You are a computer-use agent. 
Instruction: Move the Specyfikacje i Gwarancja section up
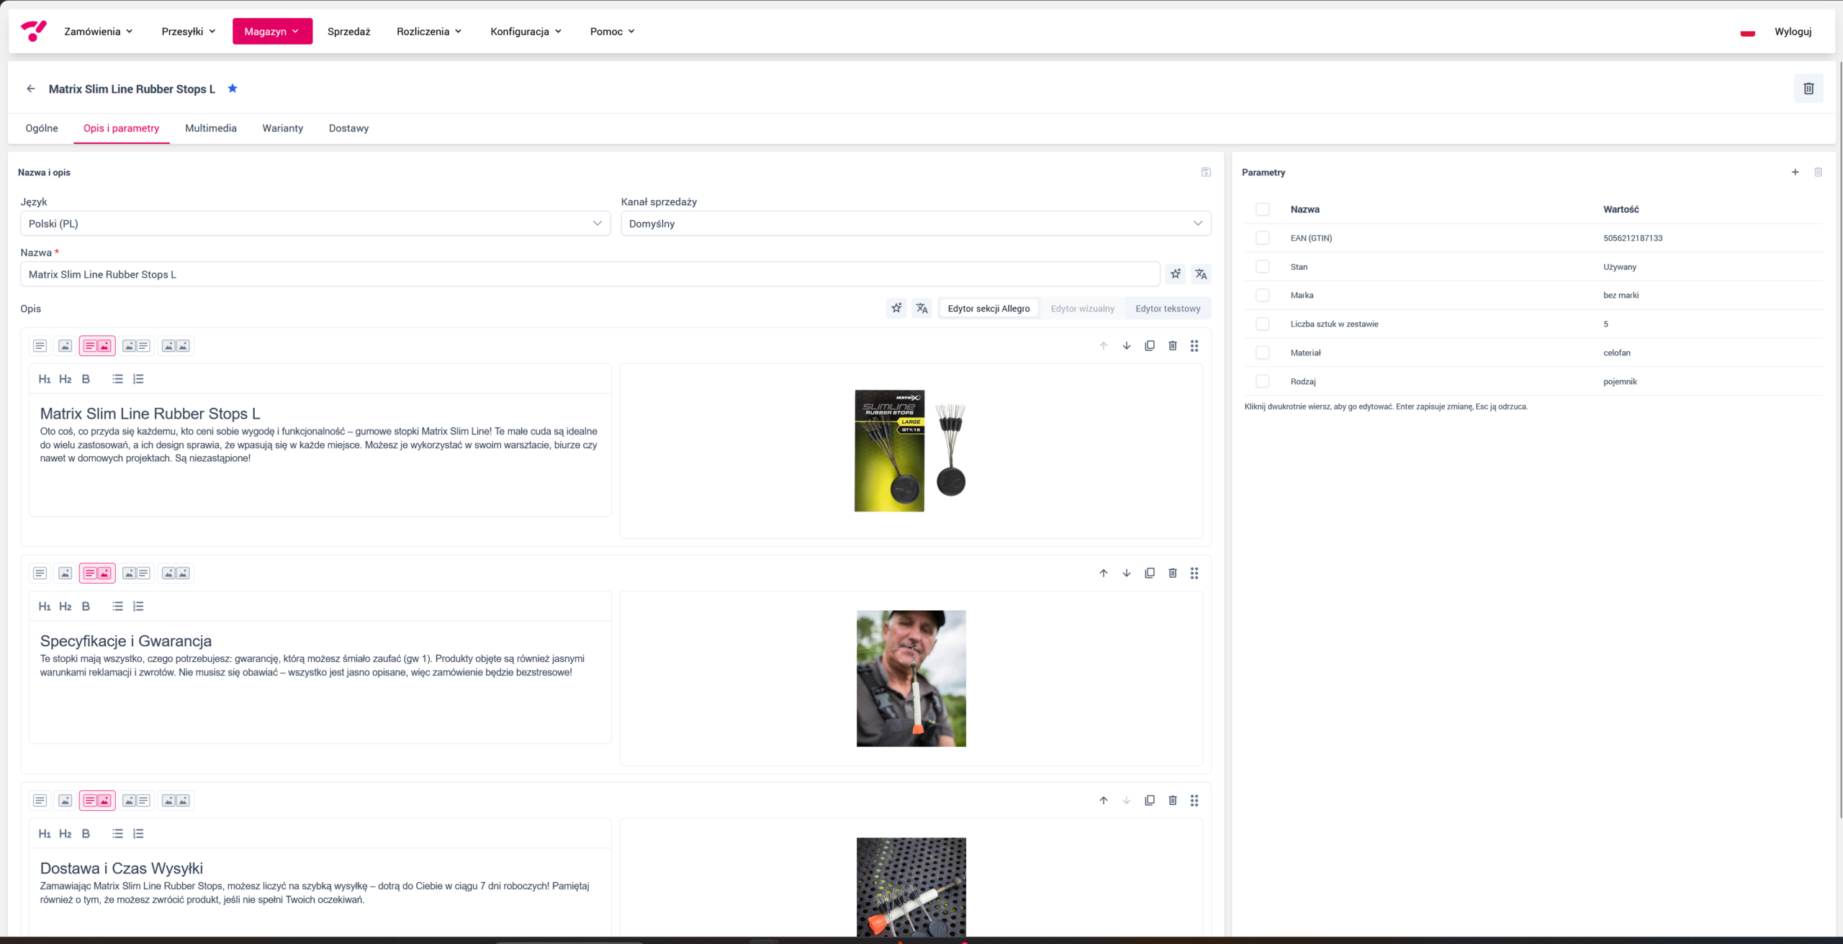(1104, 573)
